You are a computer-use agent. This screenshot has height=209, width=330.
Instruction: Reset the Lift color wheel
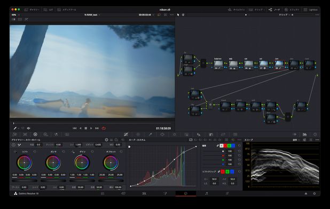click(x=35, y=151)
